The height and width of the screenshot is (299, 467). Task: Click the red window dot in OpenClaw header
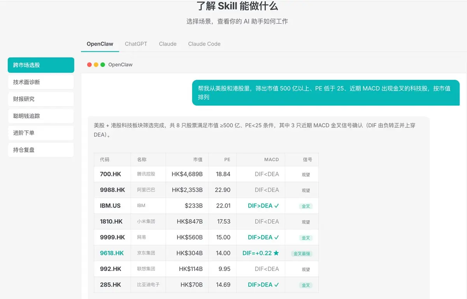click(90, 65)
